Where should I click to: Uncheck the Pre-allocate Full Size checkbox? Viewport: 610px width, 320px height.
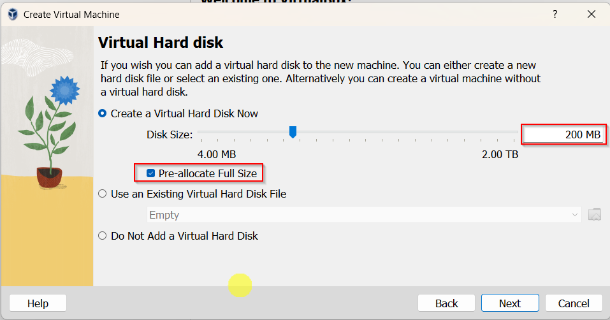tap(151, 173)
